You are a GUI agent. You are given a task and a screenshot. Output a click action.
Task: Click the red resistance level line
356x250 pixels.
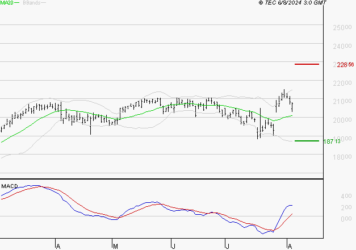click(307, 64)
